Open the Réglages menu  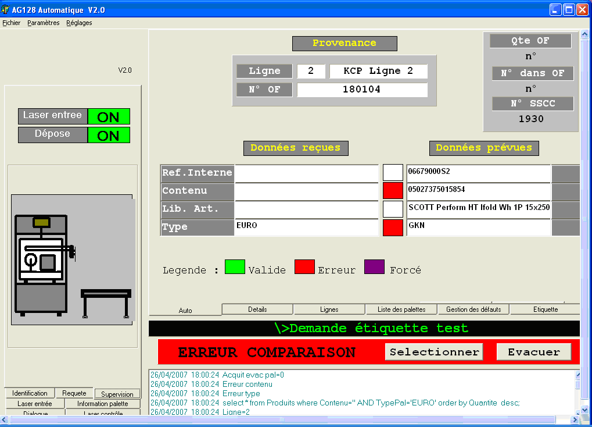point(79,23)
